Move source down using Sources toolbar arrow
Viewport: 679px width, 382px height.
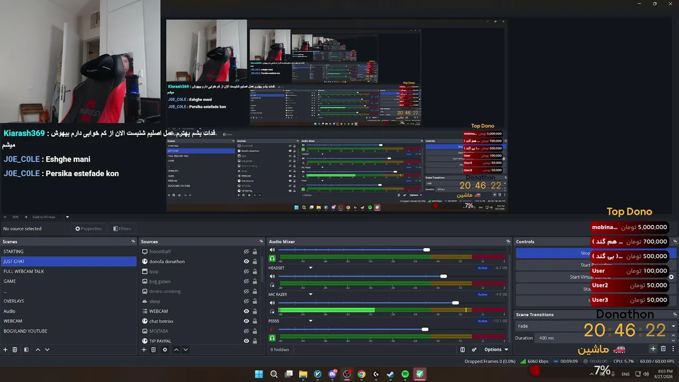186,350
